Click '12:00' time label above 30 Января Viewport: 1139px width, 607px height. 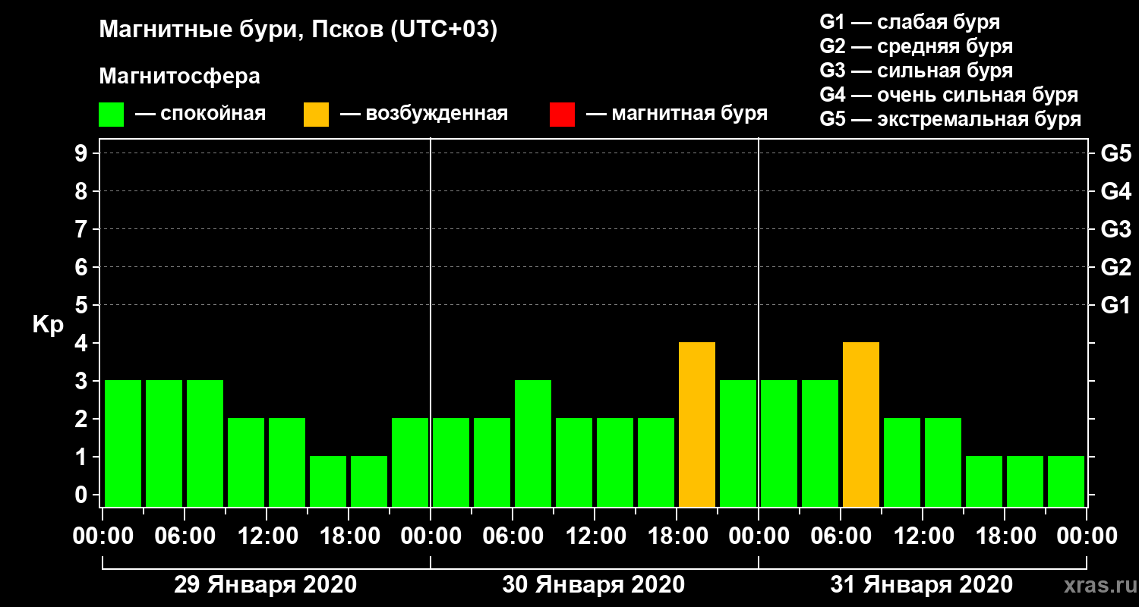pos(595,536)
